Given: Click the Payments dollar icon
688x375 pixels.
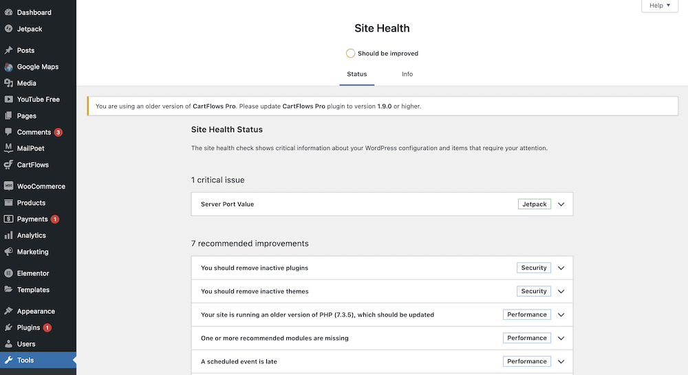Looking at the screenshot, I should point(8,219).
